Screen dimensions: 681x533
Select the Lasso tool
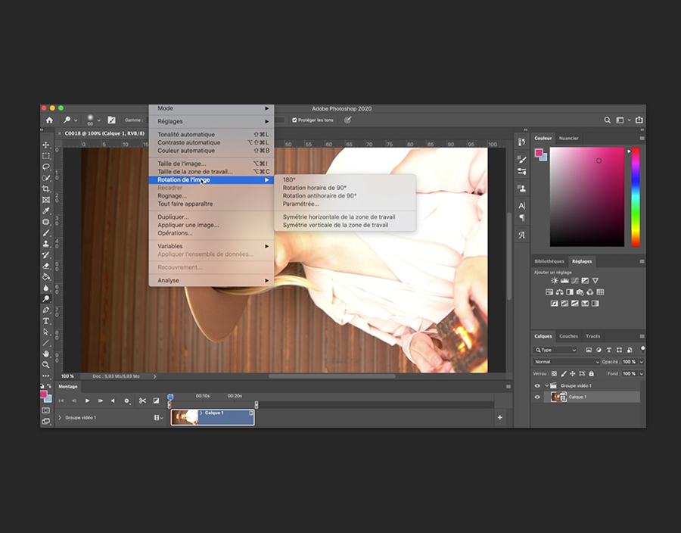point(46,167)
